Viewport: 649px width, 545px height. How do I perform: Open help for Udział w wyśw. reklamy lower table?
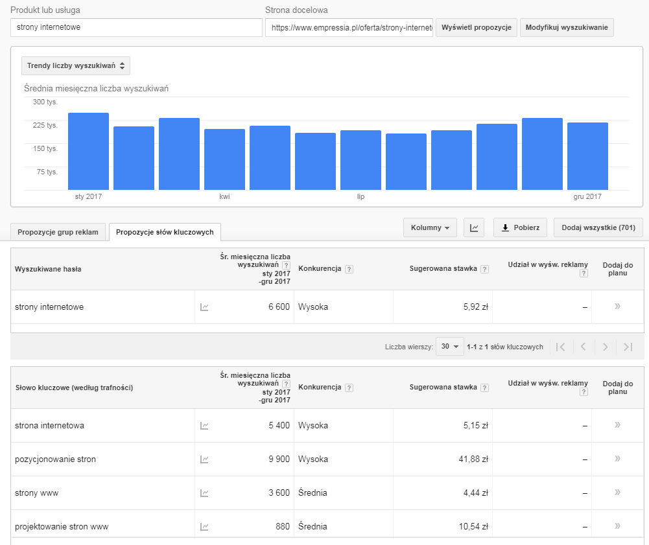pyautogui.click(x=584, y=392)
